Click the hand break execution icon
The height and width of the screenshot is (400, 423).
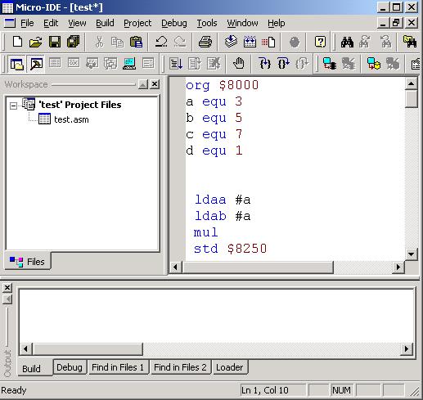point(239,64)
